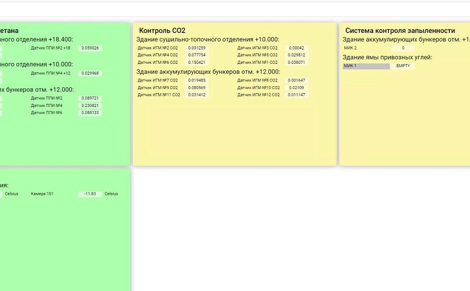Select the Датчик ППИ №2 +18 methane value
Viewport: 470px width, 291px height.
(90, 48)
